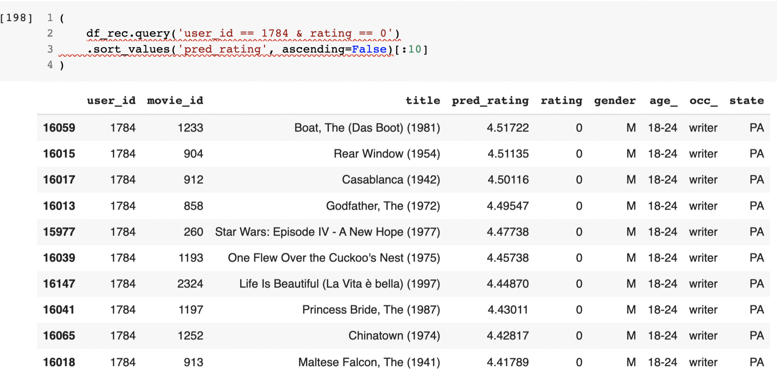Screen dimensions: 777x386
Task: Click the user_id column header
Action: 111,101
